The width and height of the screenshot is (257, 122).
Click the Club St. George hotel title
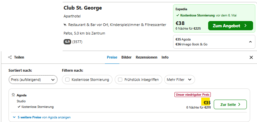(83, 8)
